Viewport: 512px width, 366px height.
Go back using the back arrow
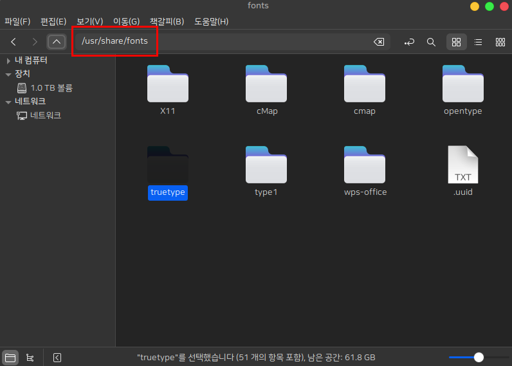coord(14,42)
